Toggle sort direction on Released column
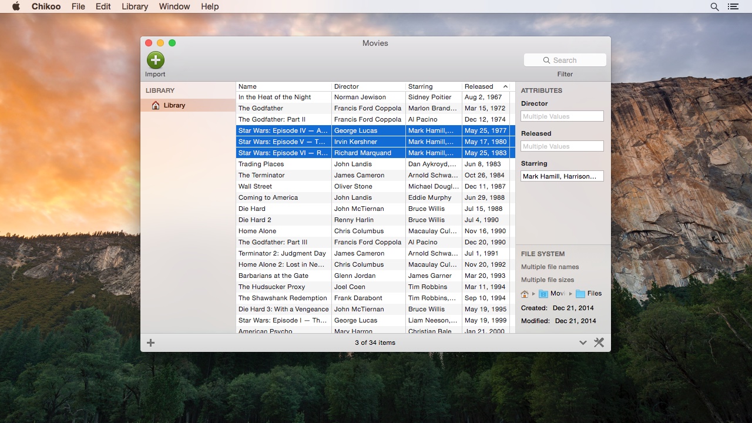Screen dimensions: 752x423 click(x=479, y=86)
